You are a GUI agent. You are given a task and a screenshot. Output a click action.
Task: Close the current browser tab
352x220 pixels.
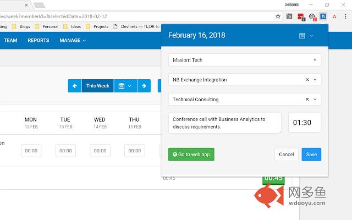26,5
